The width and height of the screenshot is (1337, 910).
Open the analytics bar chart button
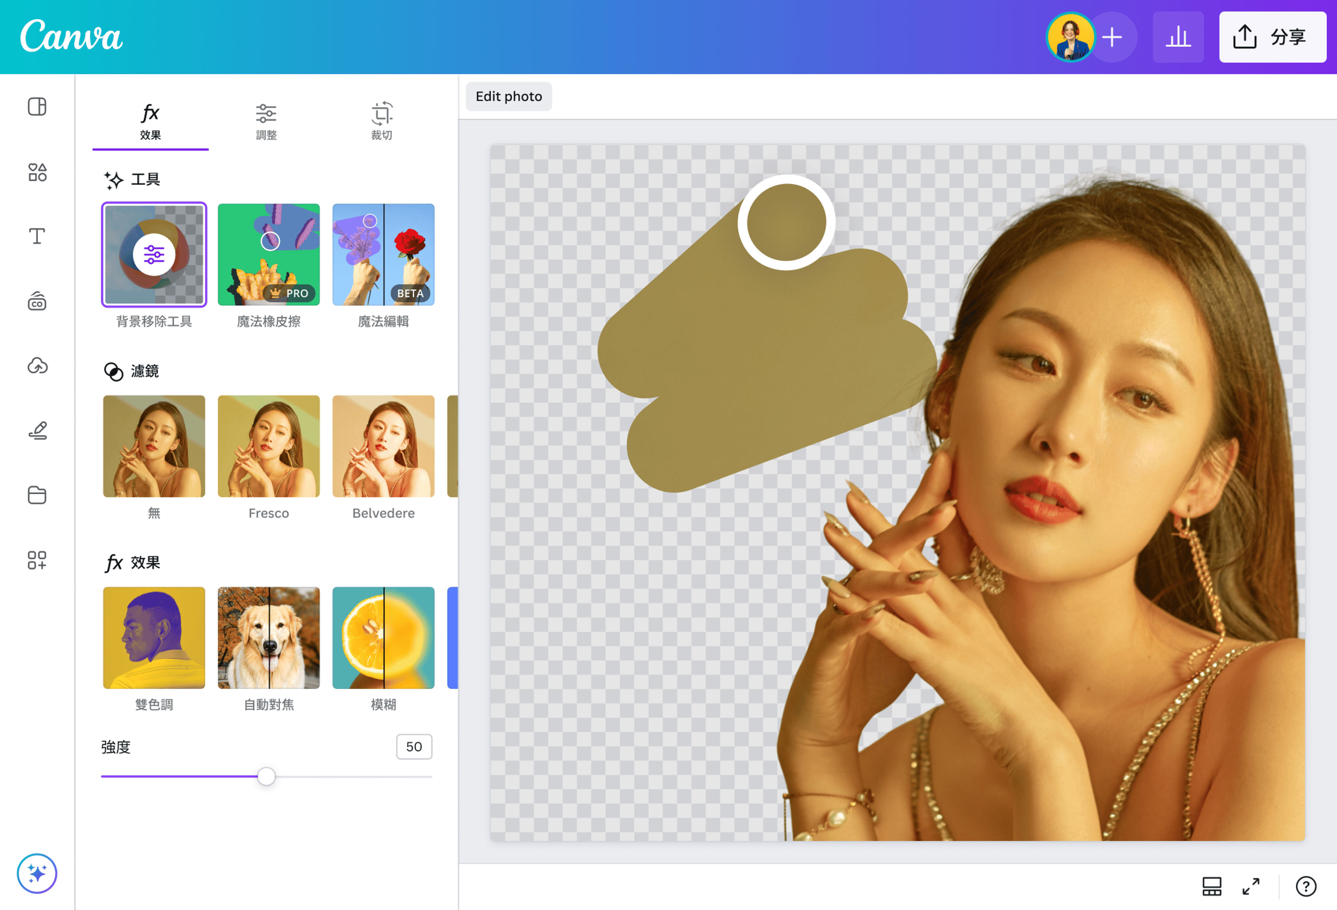(x=1178, y=38)
